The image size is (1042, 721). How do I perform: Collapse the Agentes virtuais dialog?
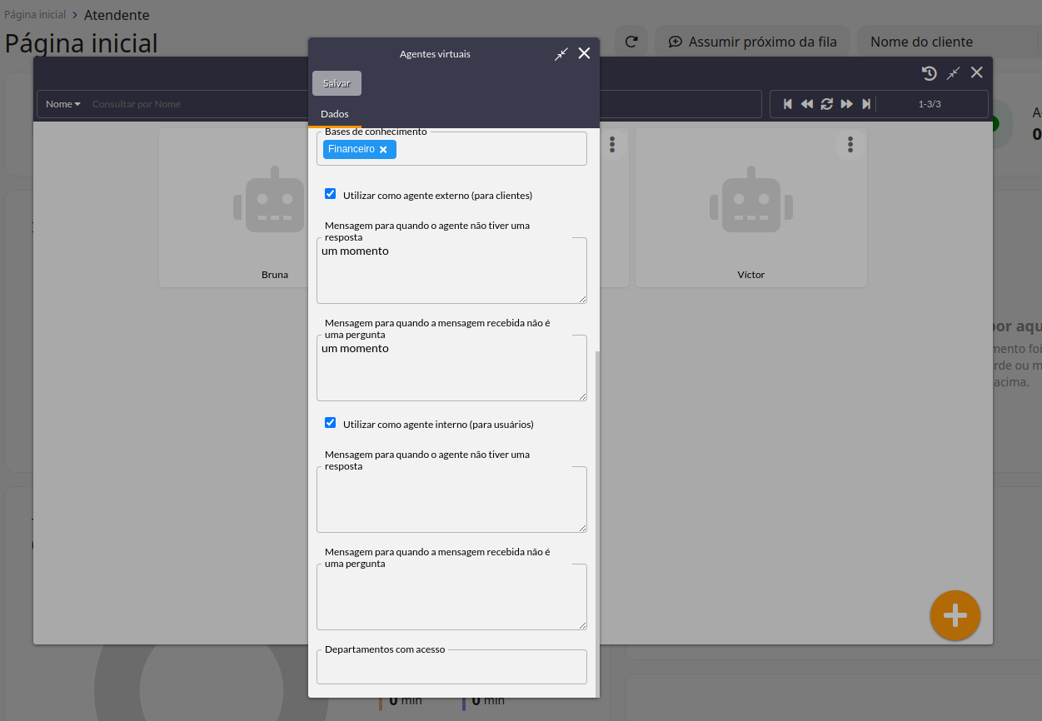561,54
